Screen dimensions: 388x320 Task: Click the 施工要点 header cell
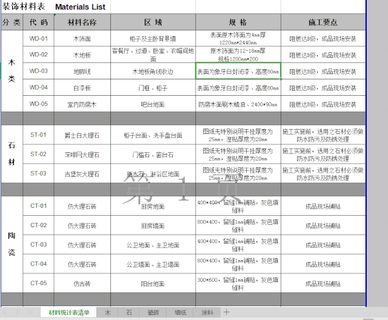click(323, 22)
